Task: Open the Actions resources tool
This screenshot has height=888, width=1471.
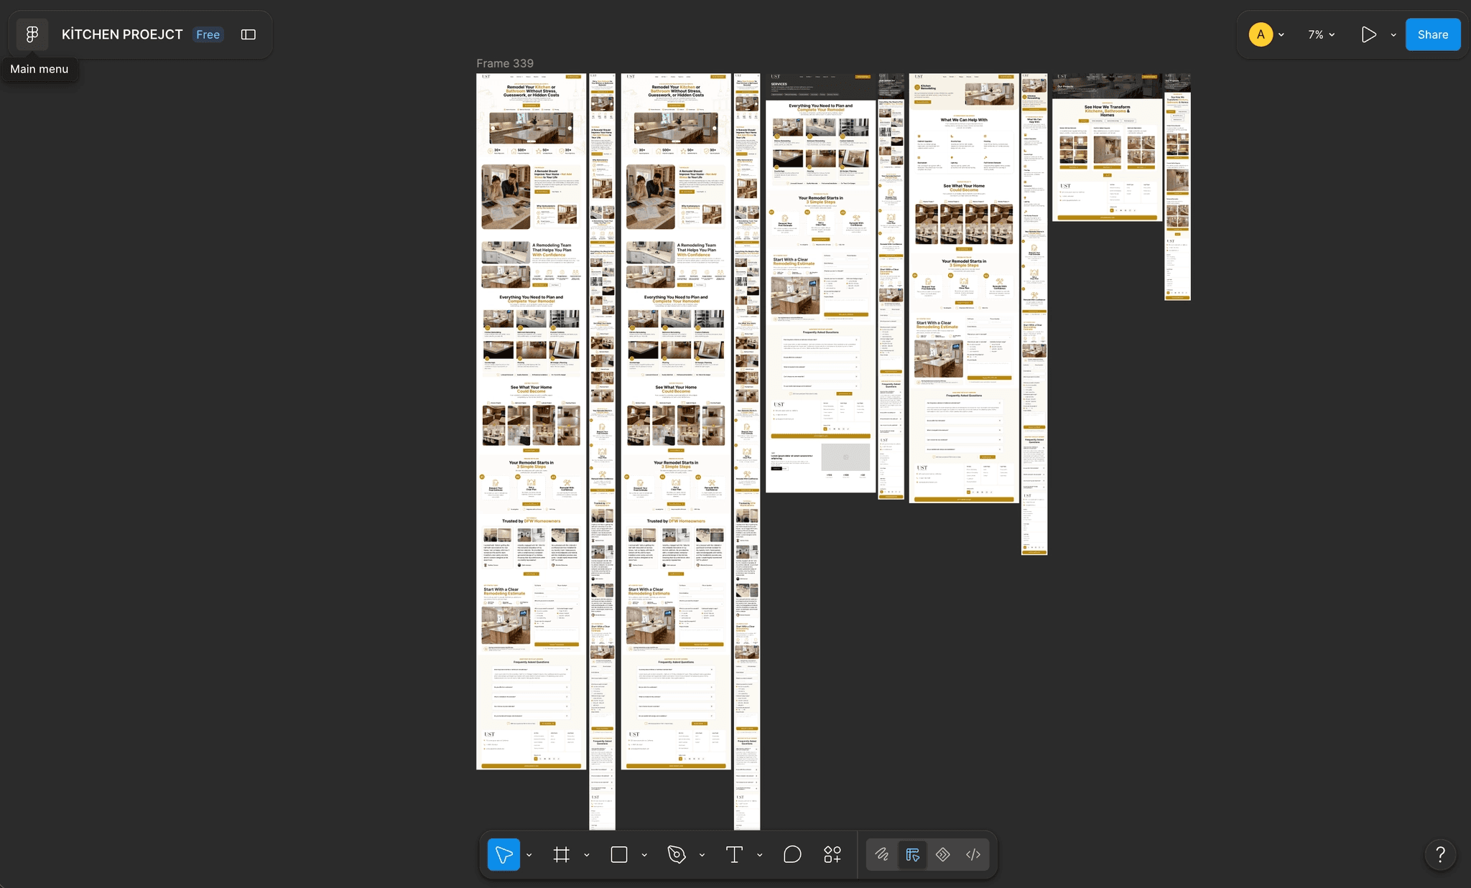Action: click(x=832, y=854)
